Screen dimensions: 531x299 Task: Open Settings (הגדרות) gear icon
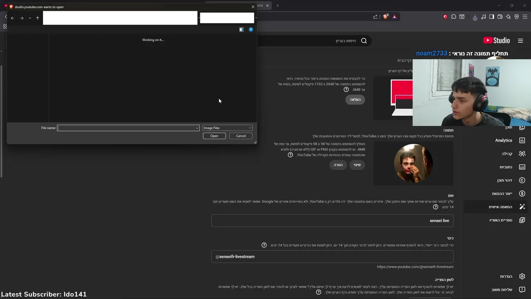(522, 277)
